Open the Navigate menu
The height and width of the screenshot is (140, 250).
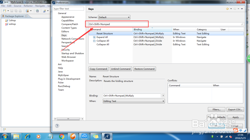(40, 6)
